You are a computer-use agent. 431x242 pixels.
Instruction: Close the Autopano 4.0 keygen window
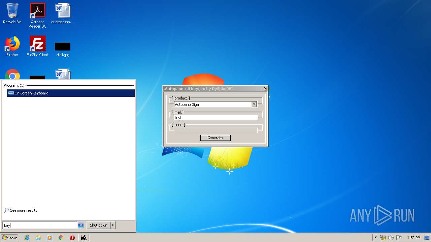(x=265, y=89)
